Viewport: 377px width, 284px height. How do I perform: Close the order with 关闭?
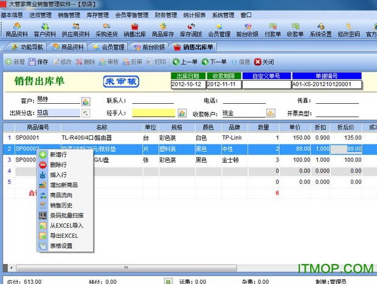pyautogui.click(x=264, y=62)
